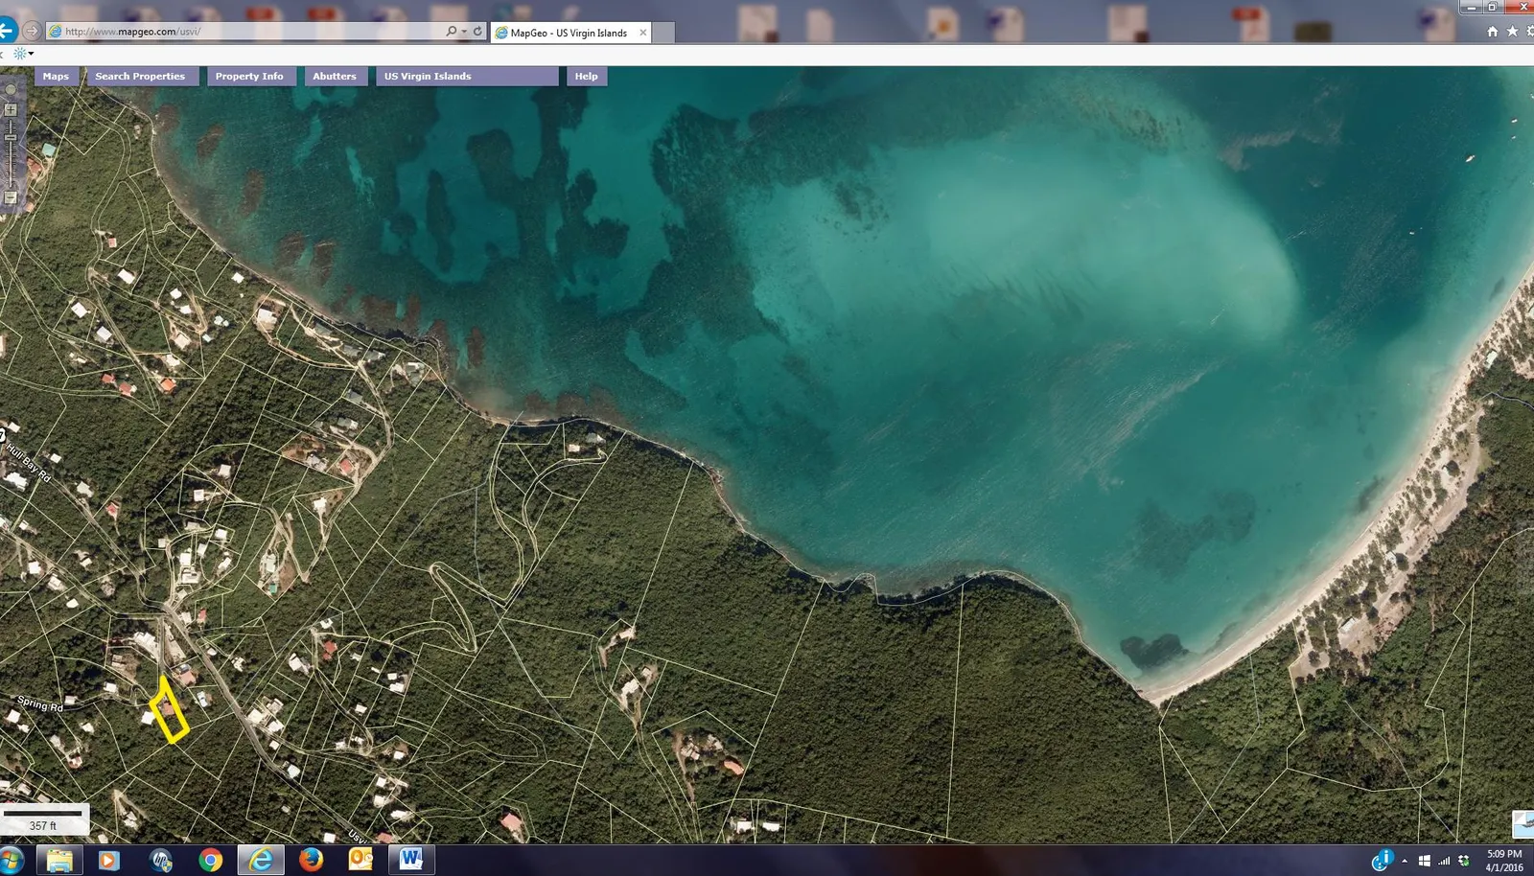Open the Search Properties menu

pos(140,77)
